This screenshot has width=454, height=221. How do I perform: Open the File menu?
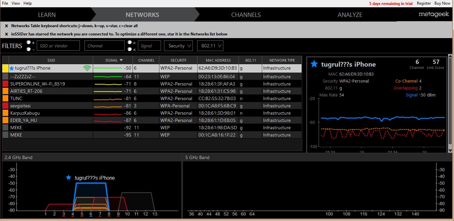(x=5, y=3)
